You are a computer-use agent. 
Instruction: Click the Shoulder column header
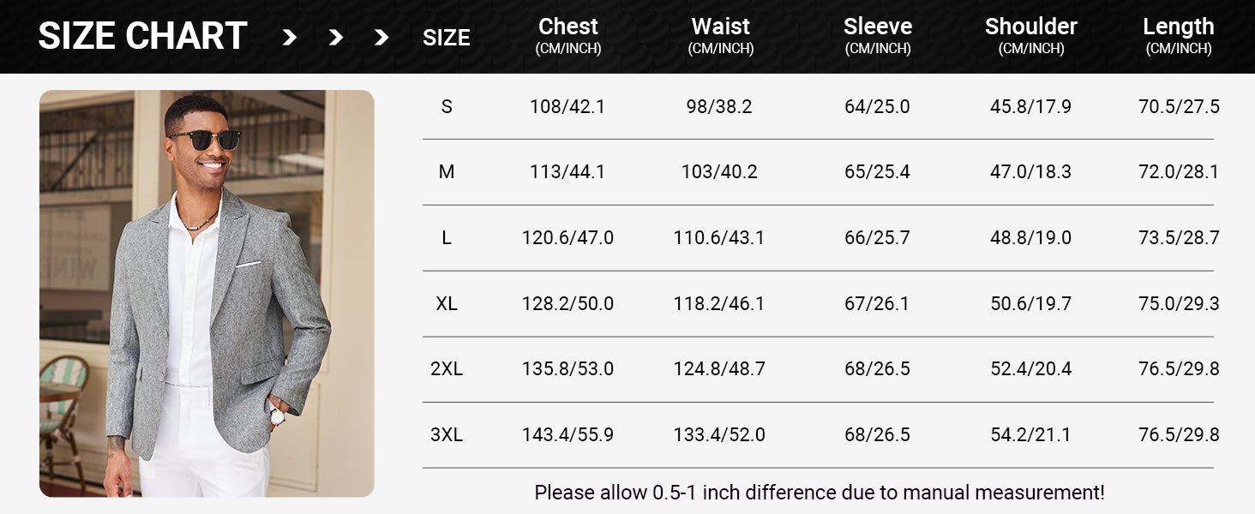(1030, 36)
